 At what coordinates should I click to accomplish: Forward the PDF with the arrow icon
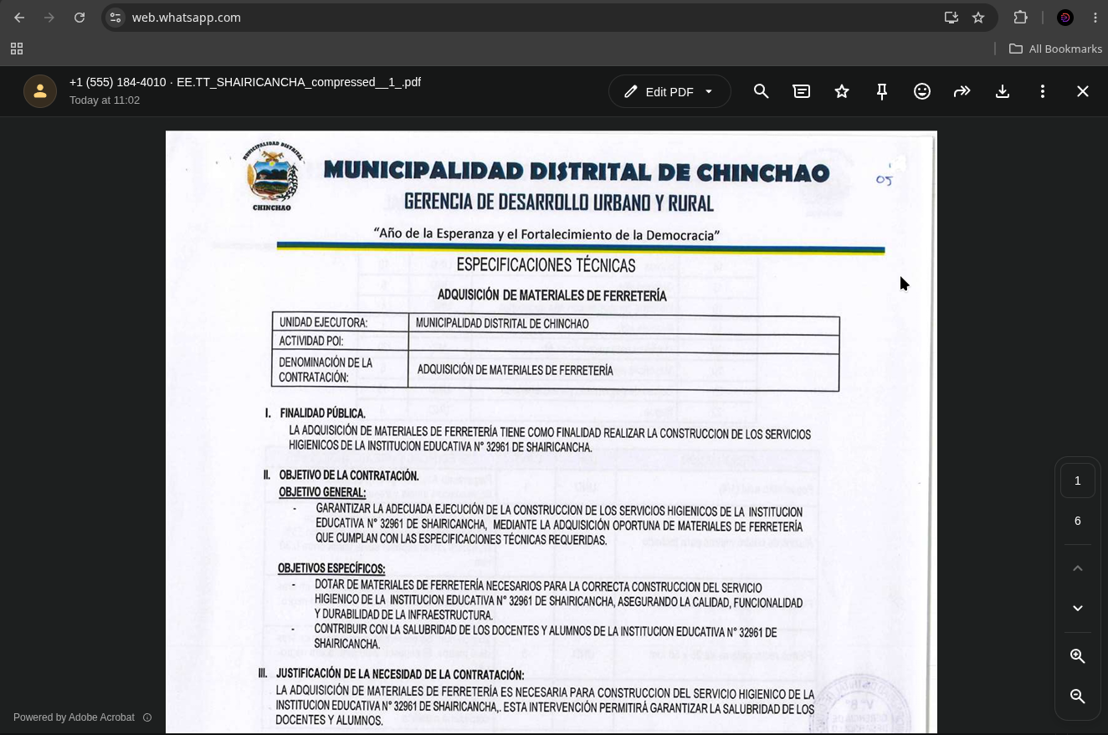pyautogui.click(x=962, y=91)
